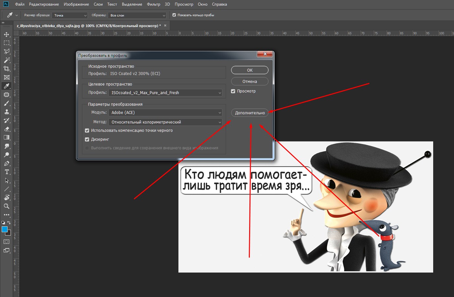Click the Дополнительно button
The height and width of the screenshot is (297, 454).
[x=250, y=113]
